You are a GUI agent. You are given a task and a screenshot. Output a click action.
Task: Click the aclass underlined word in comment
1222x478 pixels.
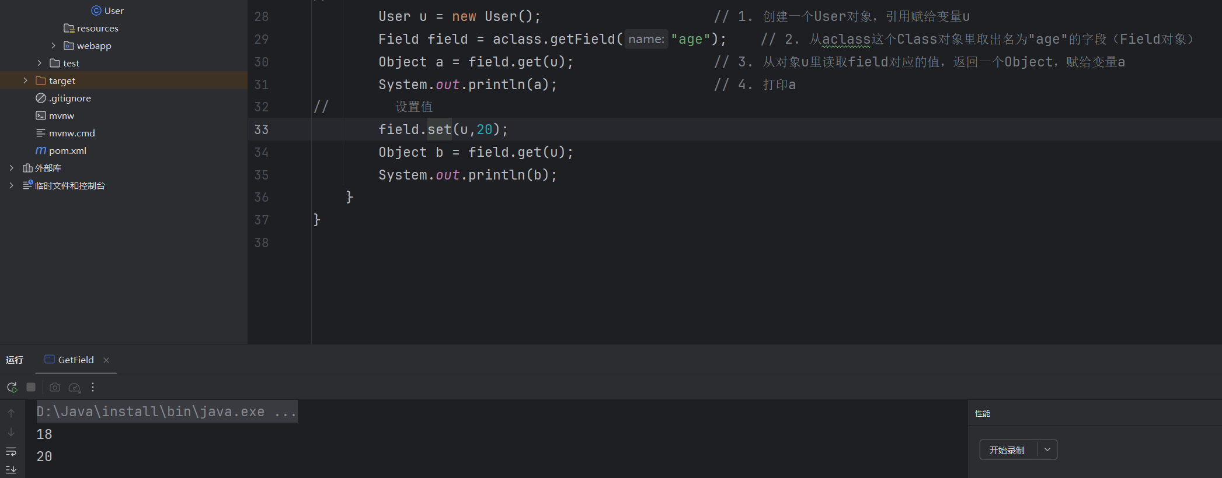[846, 39]
